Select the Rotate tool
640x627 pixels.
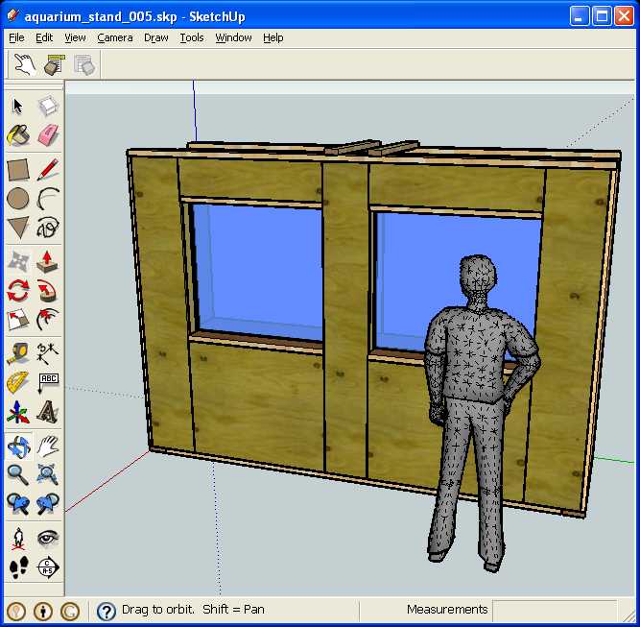[x=18, y=291]
